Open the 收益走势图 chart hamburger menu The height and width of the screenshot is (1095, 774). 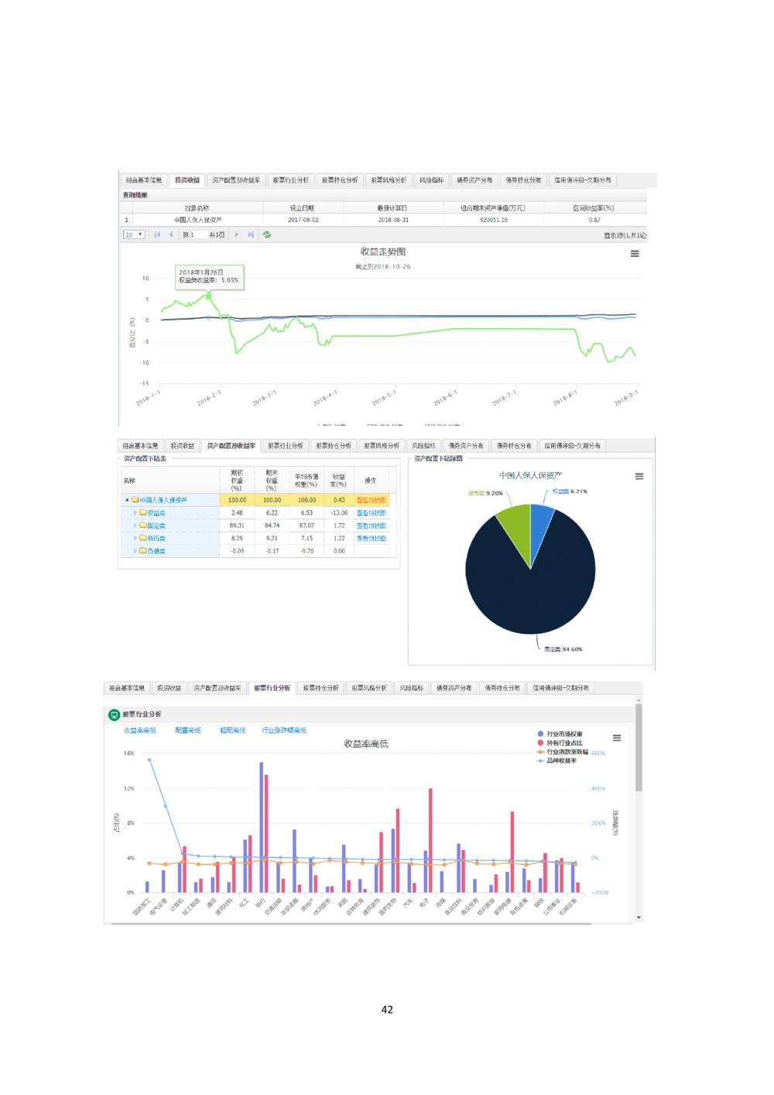pos(635,254)
